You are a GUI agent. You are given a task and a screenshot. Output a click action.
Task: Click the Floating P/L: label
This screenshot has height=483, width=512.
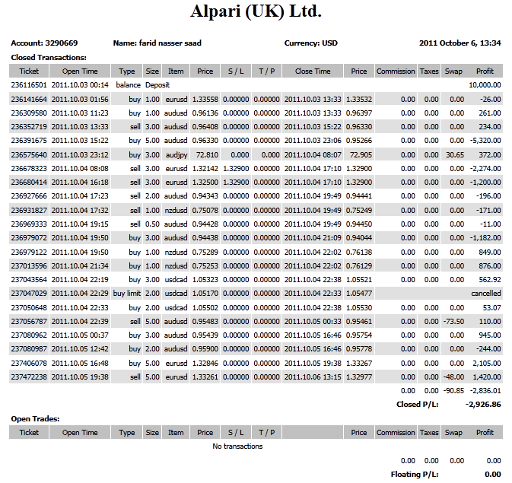pos(415,474)
